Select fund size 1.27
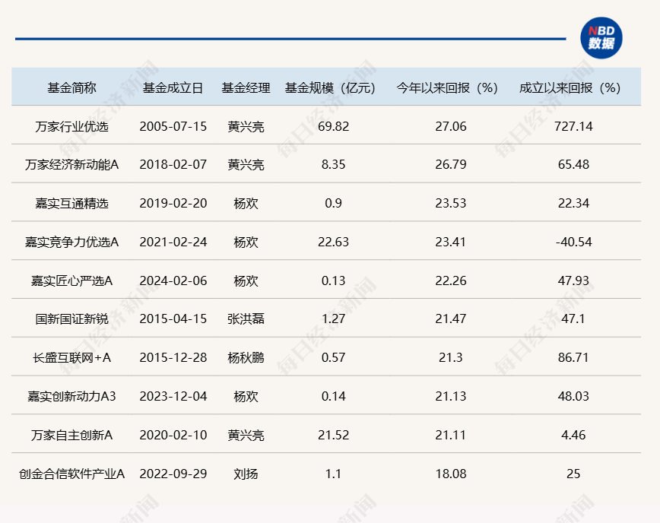660x523 pixels. [333, 319]
